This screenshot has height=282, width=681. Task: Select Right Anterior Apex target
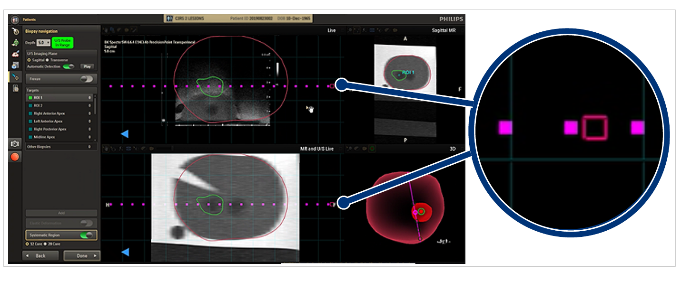pyautogui.click(x=59, y=113)
